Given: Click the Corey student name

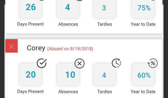Looking at the screenshot, I should point(36,48).
